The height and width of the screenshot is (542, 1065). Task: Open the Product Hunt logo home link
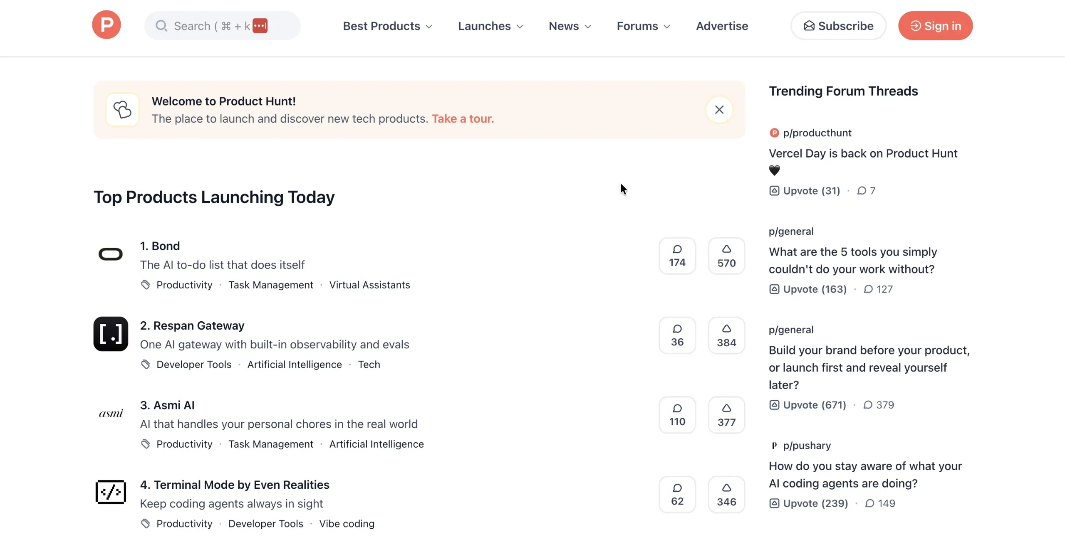[x=106, y=25]
